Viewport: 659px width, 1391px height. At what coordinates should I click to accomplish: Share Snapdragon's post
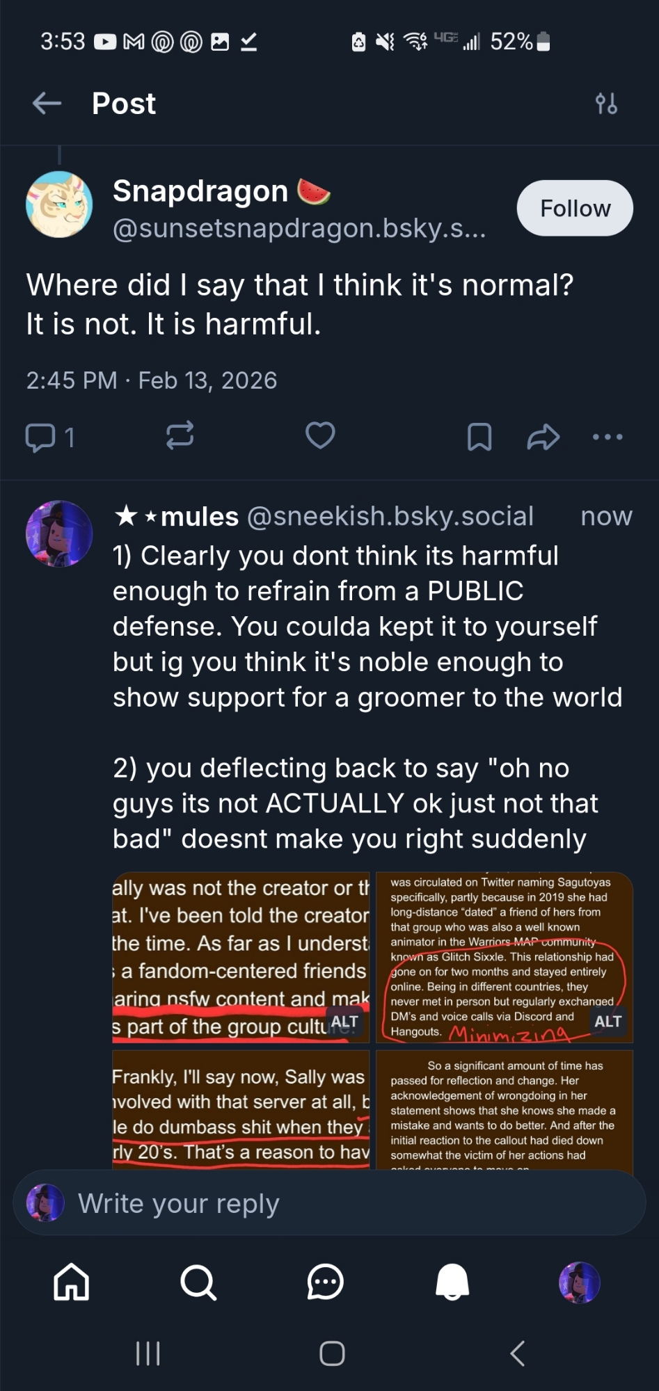tap(543, 437)
